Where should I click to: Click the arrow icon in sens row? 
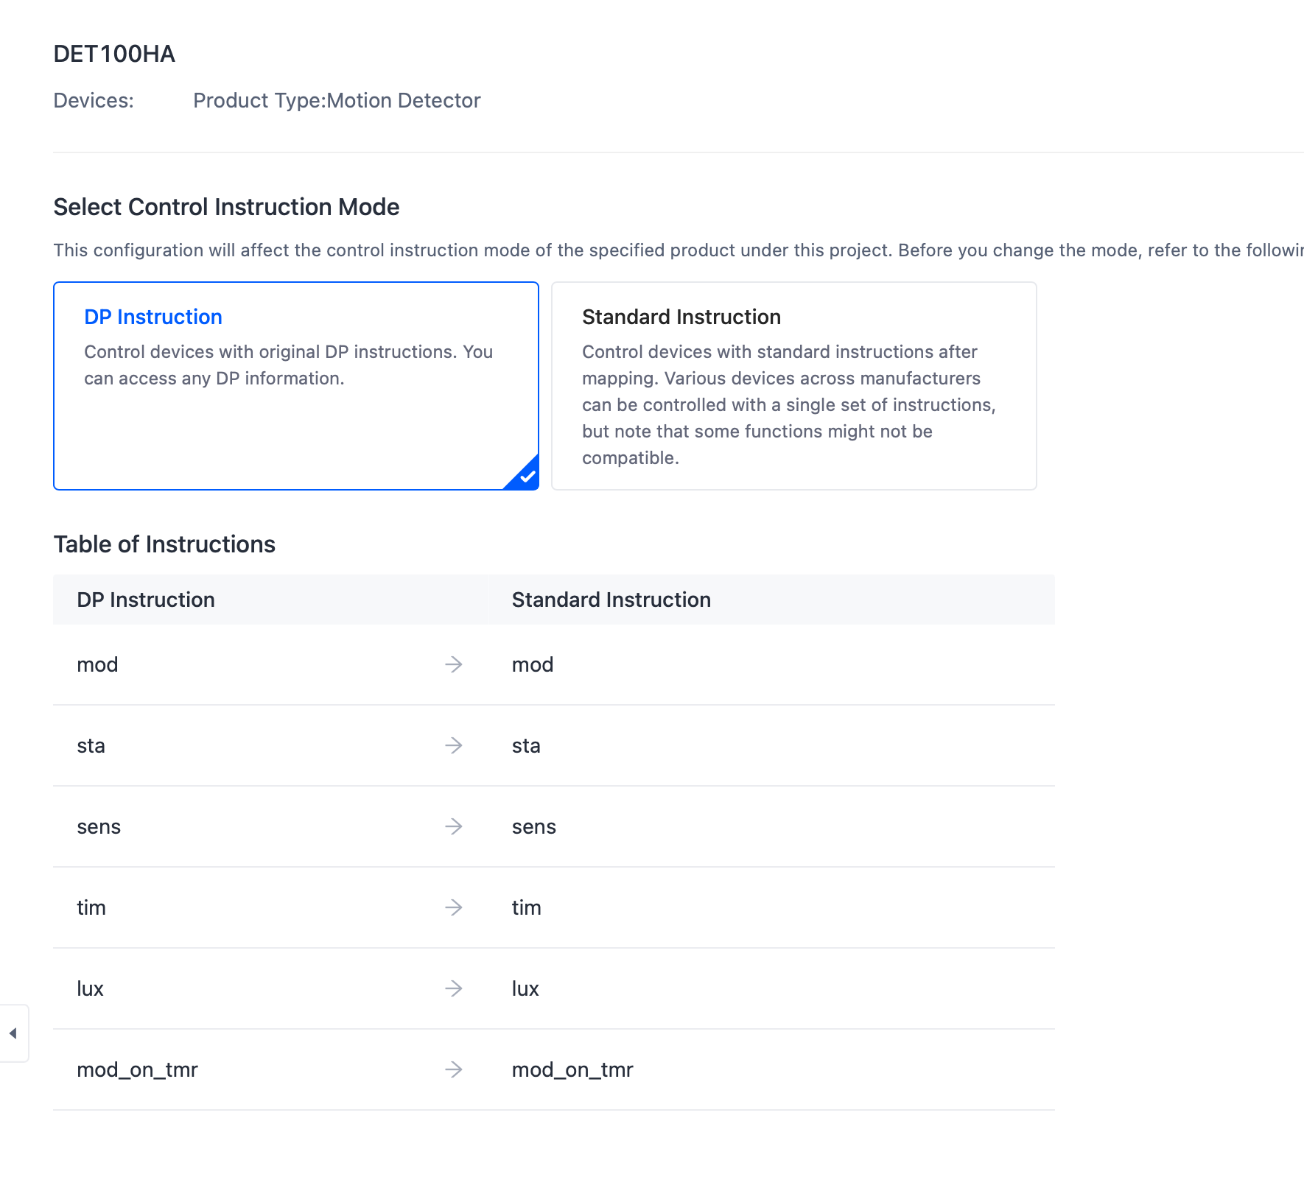[x=454, y=826]
